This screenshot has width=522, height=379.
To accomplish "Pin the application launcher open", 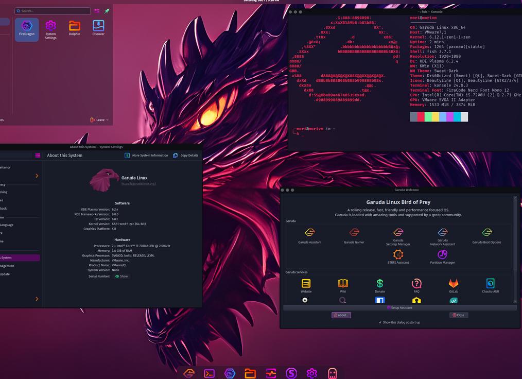I will click(x=107, y=11).
